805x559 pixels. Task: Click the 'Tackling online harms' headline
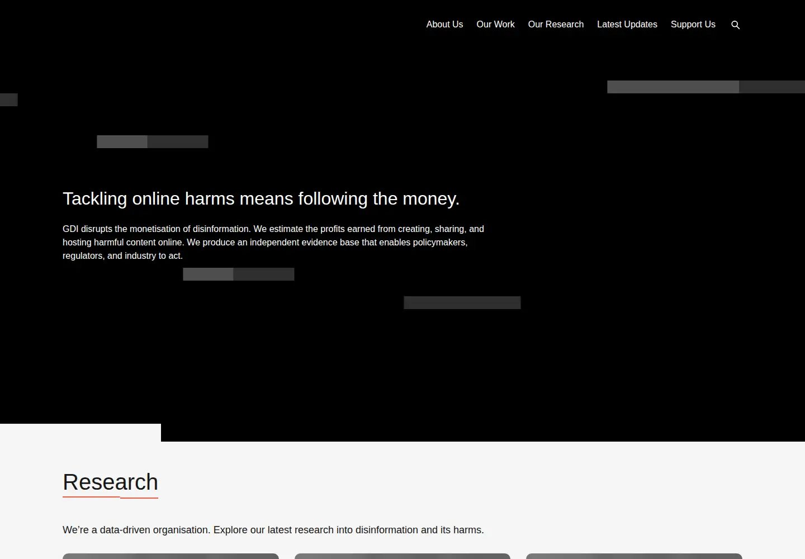tap(261, 198)
